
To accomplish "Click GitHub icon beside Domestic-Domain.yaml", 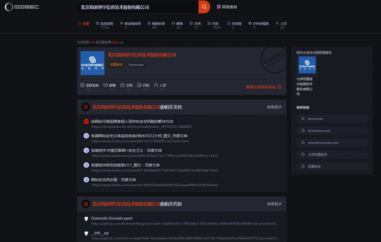I will [86, 219].
